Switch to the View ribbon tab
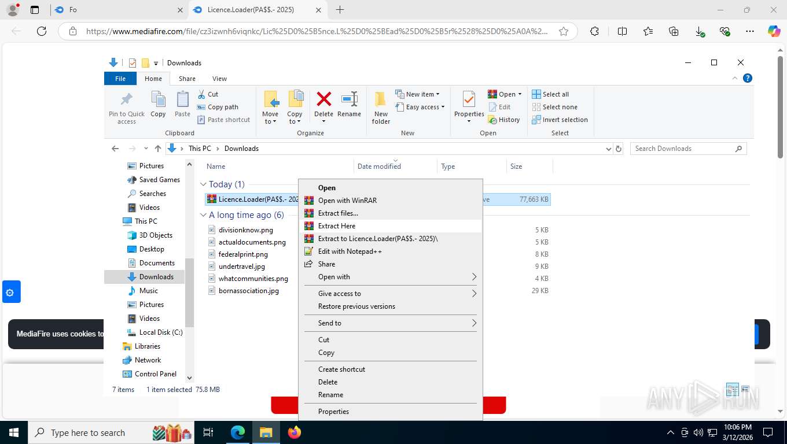The width and height of the screenshot is (787, 444). pos(219,79)
